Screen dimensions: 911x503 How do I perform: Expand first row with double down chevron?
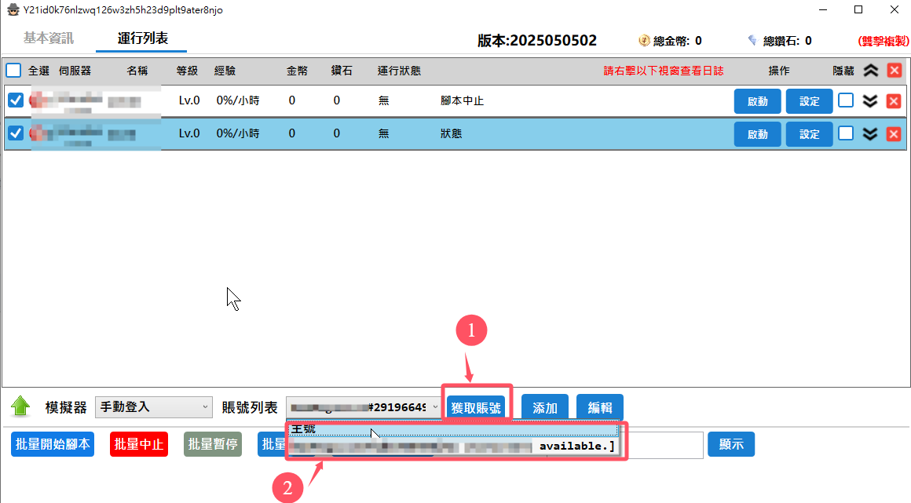click(869, 101)
